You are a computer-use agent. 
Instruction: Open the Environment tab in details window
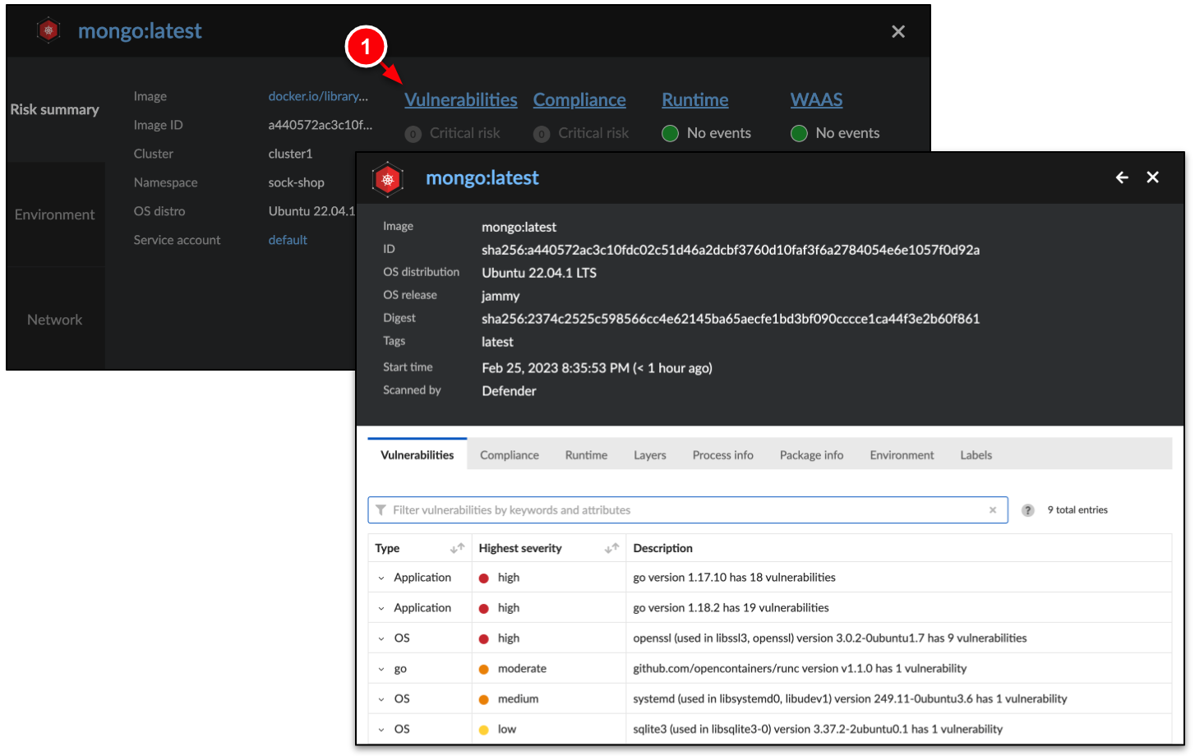(x=902, y=454)
